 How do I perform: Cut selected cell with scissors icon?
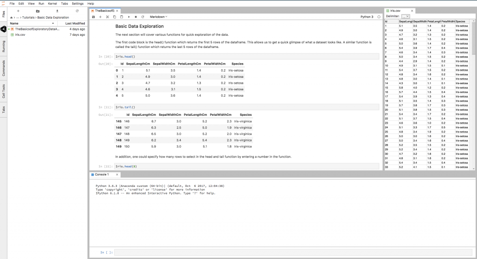(x=108, y=17)
